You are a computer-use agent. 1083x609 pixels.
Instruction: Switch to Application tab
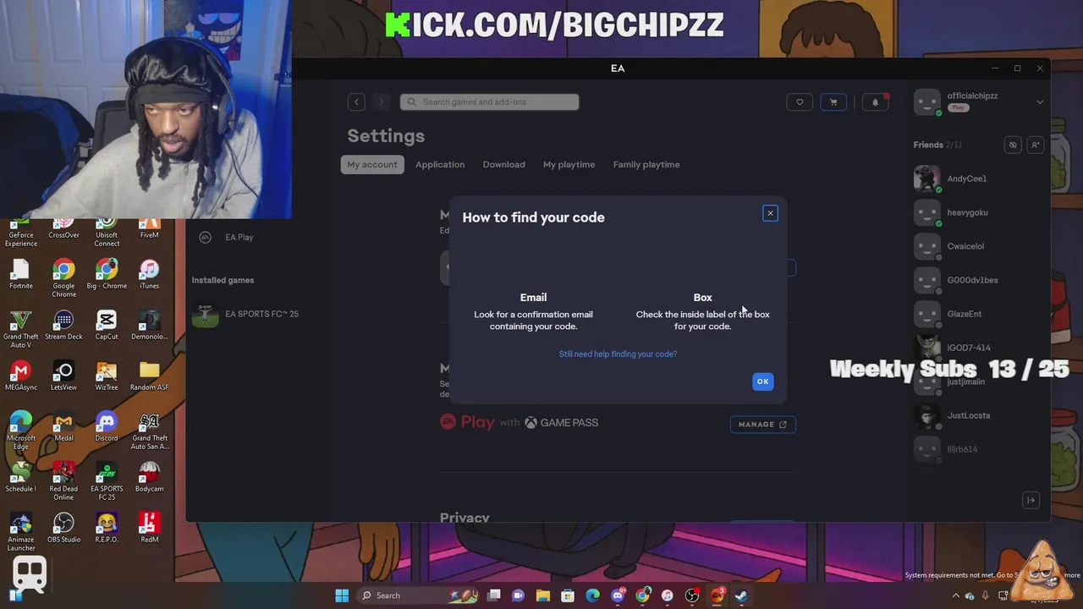[440, 164]
